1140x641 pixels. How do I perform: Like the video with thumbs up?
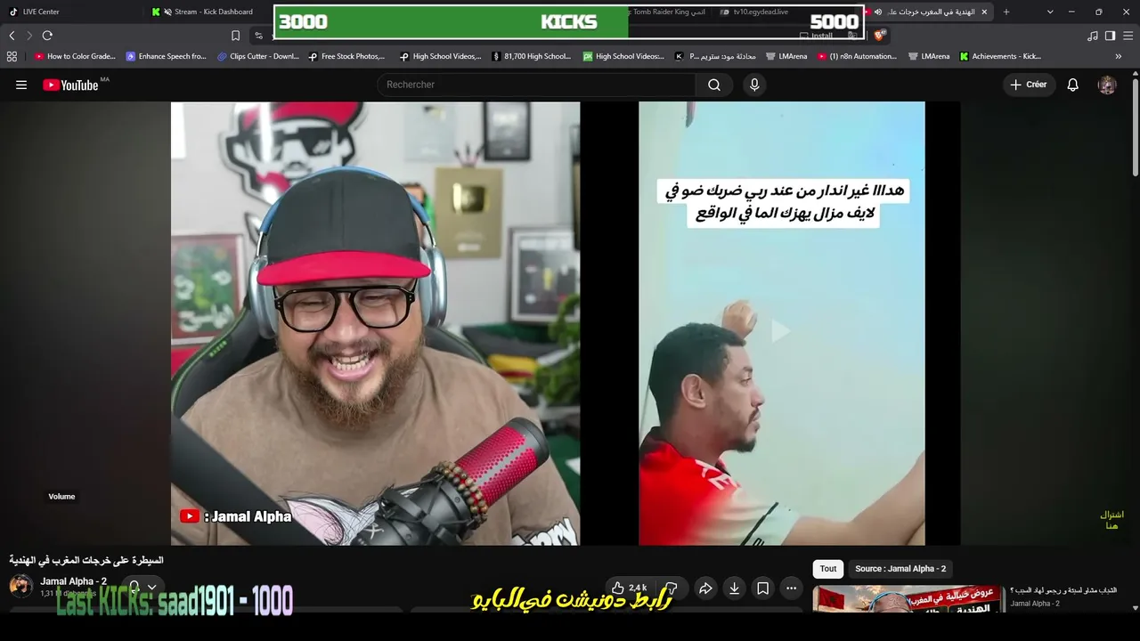point(630,588)
